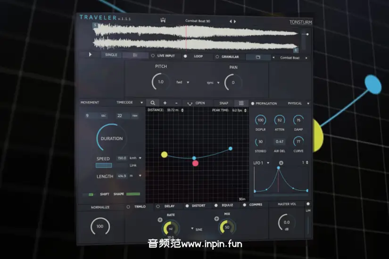Toggle the PROPAGATION enable dot
This screenshot has width=389, height=259.
pos(253,103)
